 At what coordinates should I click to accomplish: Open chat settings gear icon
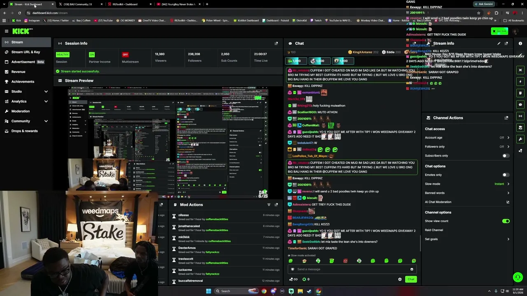tap(400, 280)
